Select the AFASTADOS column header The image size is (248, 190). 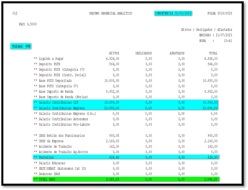pyautogui.click(x=177, y=53)
